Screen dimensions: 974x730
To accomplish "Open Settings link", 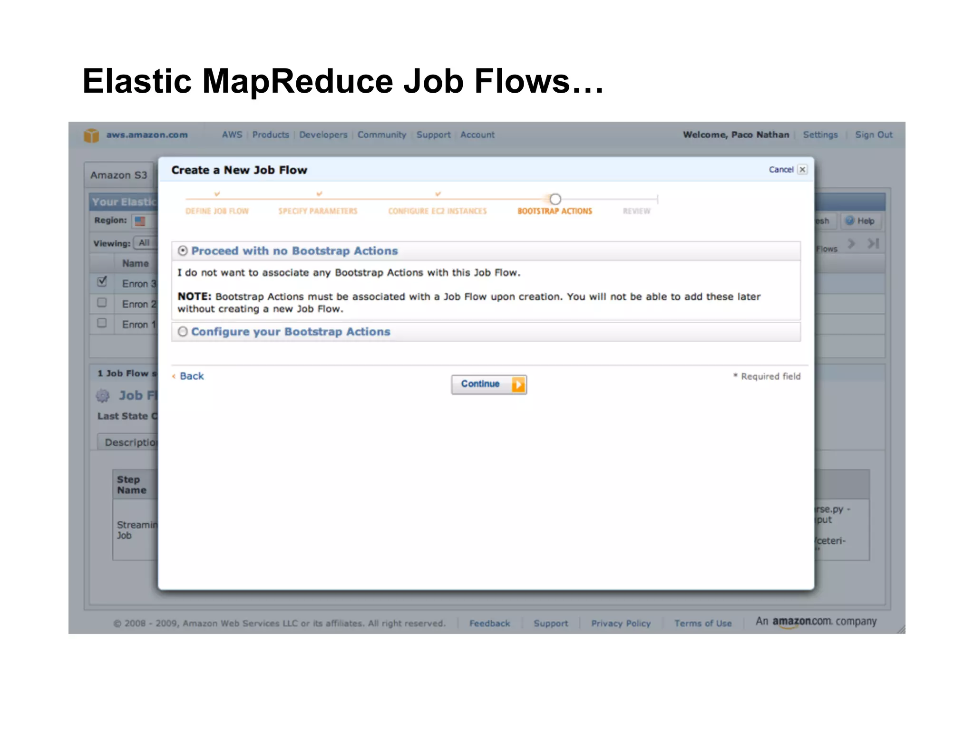I will coord(820,135).
